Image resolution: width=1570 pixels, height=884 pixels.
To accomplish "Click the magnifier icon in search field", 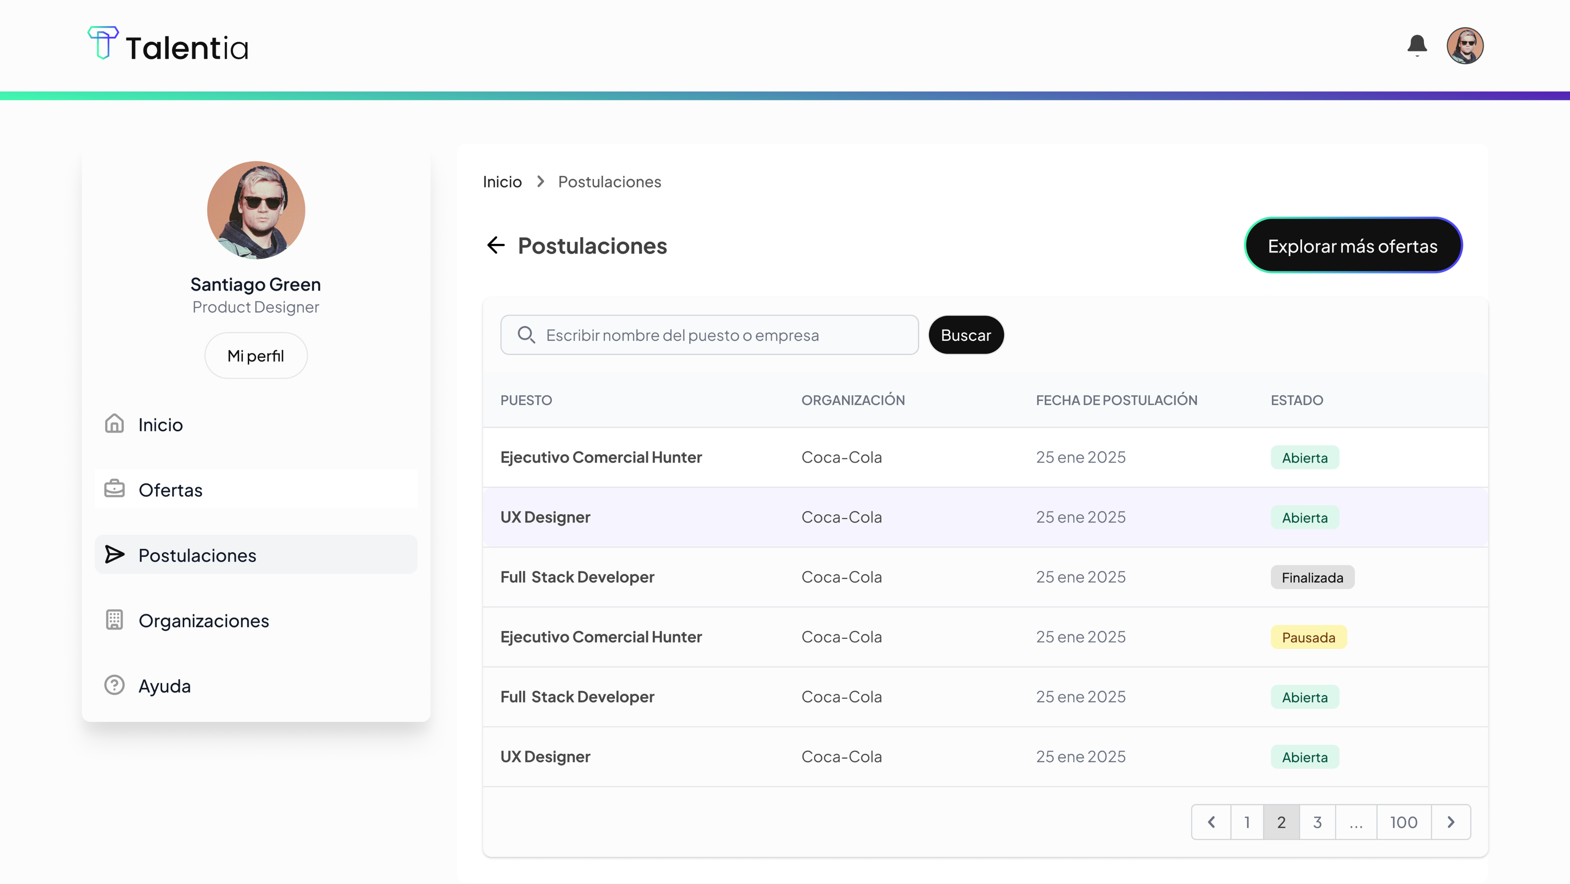I will [x=526, y=335].
